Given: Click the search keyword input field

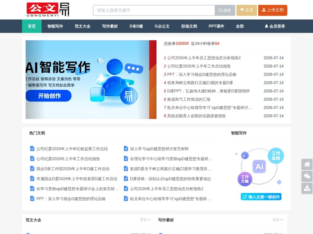Looking at the screenshot, I should click(154, 10).
